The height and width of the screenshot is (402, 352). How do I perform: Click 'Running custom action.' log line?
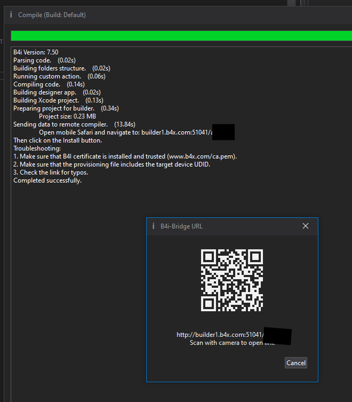(x=59, y=76)
